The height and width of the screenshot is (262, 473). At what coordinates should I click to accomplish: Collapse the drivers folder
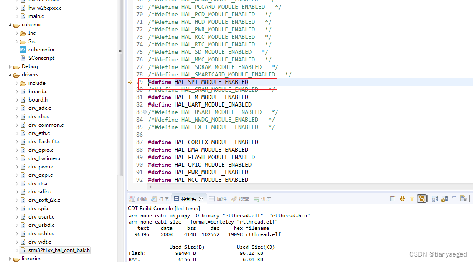[9, 74]
